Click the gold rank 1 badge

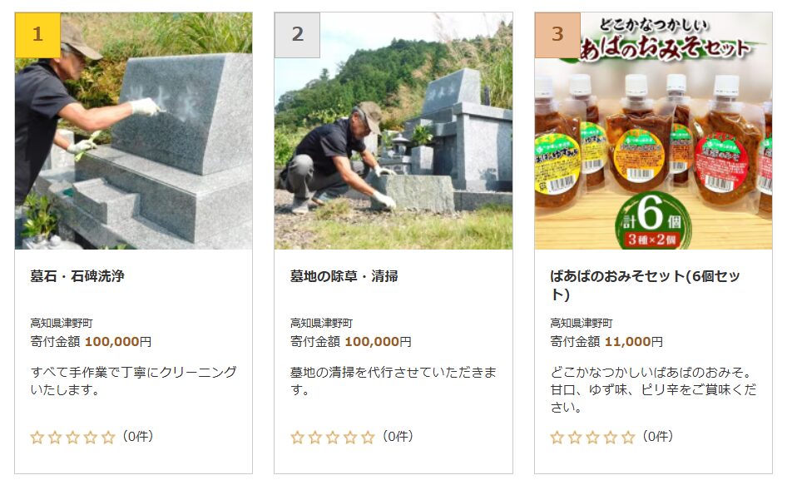37,35
